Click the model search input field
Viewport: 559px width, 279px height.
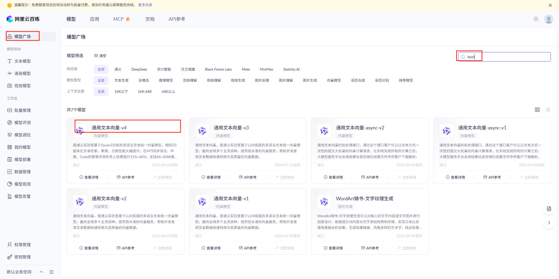click(x=505, y=57)
